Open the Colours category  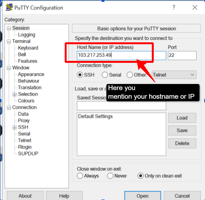[x=26, y=101]
